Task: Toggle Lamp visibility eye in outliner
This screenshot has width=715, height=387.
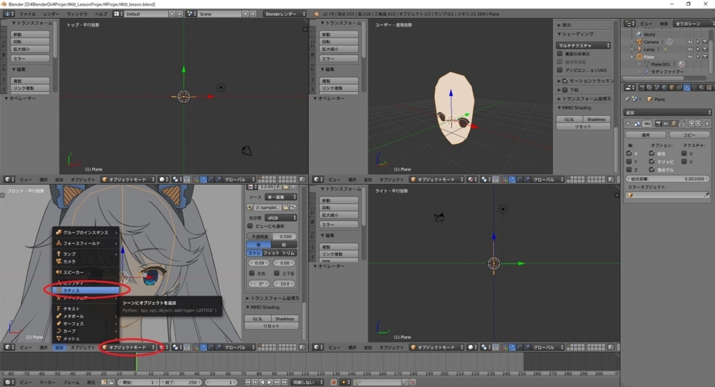Action: click(x=691, y=50)
